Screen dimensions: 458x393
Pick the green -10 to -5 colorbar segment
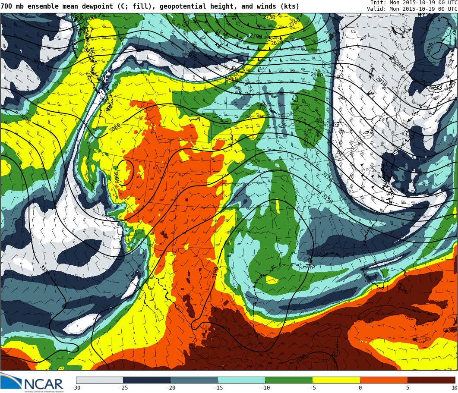point(289,380)
